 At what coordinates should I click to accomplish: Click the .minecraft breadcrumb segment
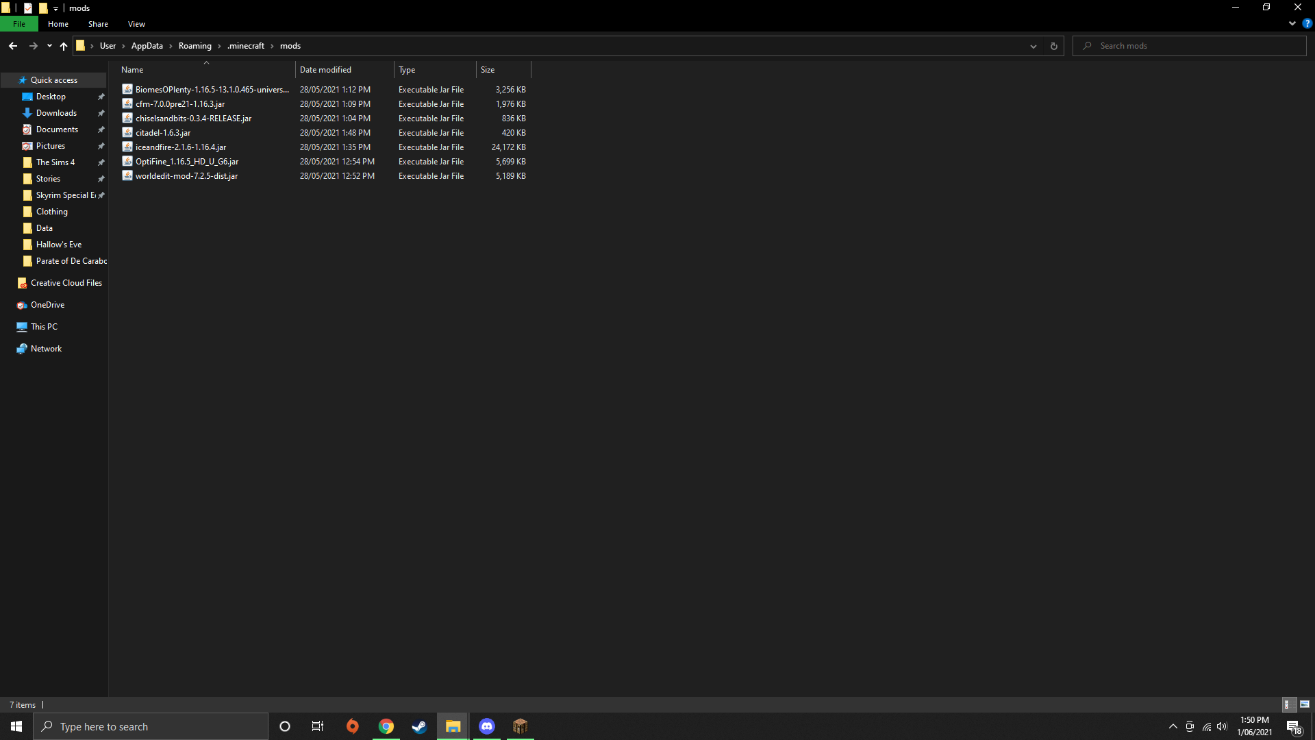246,46
